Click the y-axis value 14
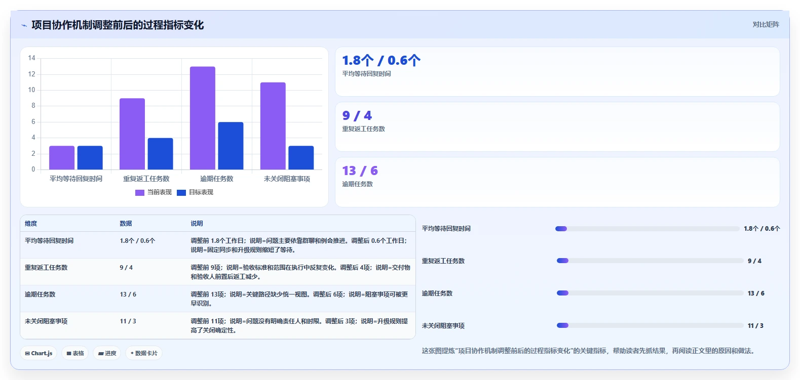This screenshot has height=380, width=800. (x=32, y=58)
